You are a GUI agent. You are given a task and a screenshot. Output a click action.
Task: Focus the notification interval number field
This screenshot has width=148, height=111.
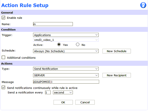48,93
